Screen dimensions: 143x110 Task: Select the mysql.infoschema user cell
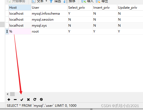[49, 14]
